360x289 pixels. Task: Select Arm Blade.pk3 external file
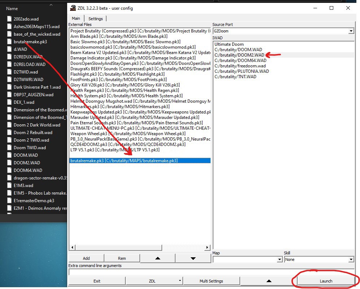tap(140, 36)
